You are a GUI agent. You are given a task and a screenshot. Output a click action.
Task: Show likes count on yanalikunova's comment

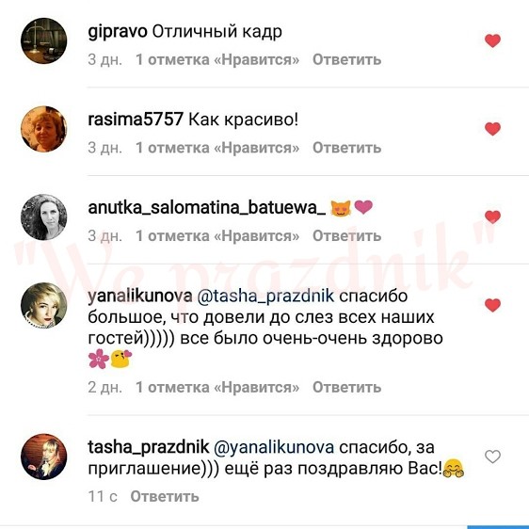(x=217, y=387)
